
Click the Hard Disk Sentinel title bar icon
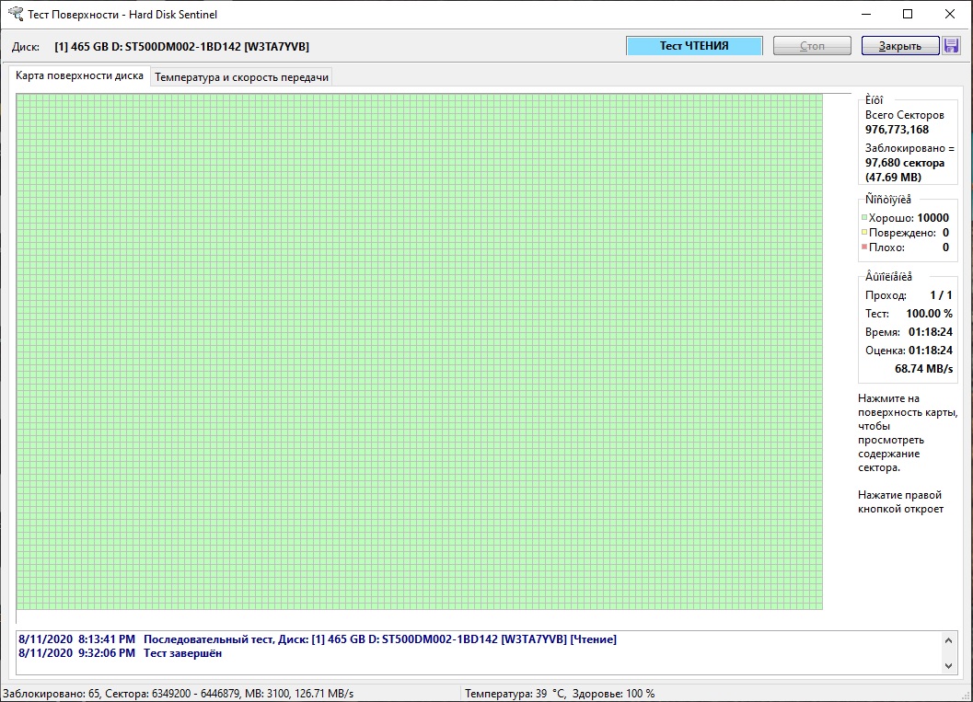tap(15, 14)
